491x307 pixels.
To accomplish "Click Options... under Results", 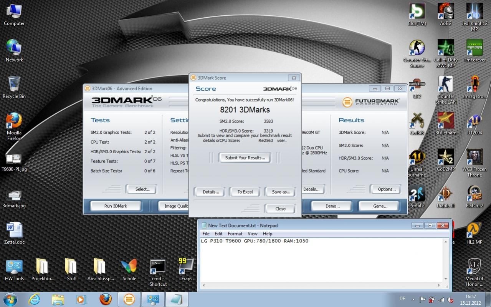I will (x=387, y=189).
